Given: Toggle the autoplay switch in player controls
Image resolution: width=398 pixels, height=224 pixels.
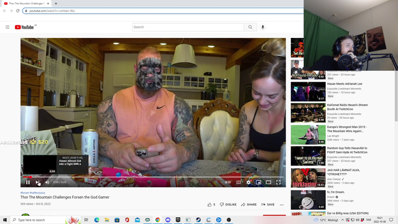Looking at the screenshot, I should tap(228, 182).
